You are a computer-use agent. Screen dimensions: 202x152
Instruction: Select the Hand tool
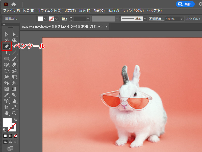pos(6,113)
